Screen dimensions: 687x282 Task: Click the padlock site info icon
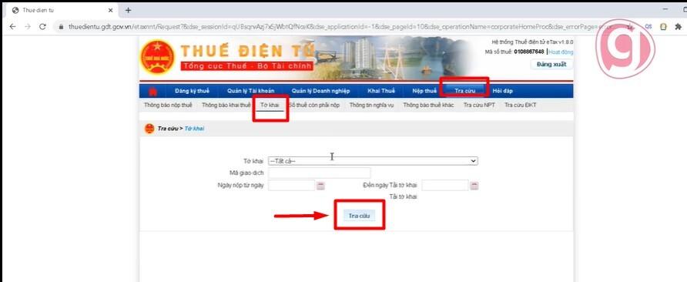(x=62, y=27)
